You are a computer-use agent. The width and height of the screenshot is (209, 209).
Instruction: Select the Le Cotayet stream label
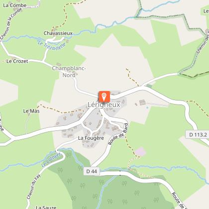click(x=51, y=160)
